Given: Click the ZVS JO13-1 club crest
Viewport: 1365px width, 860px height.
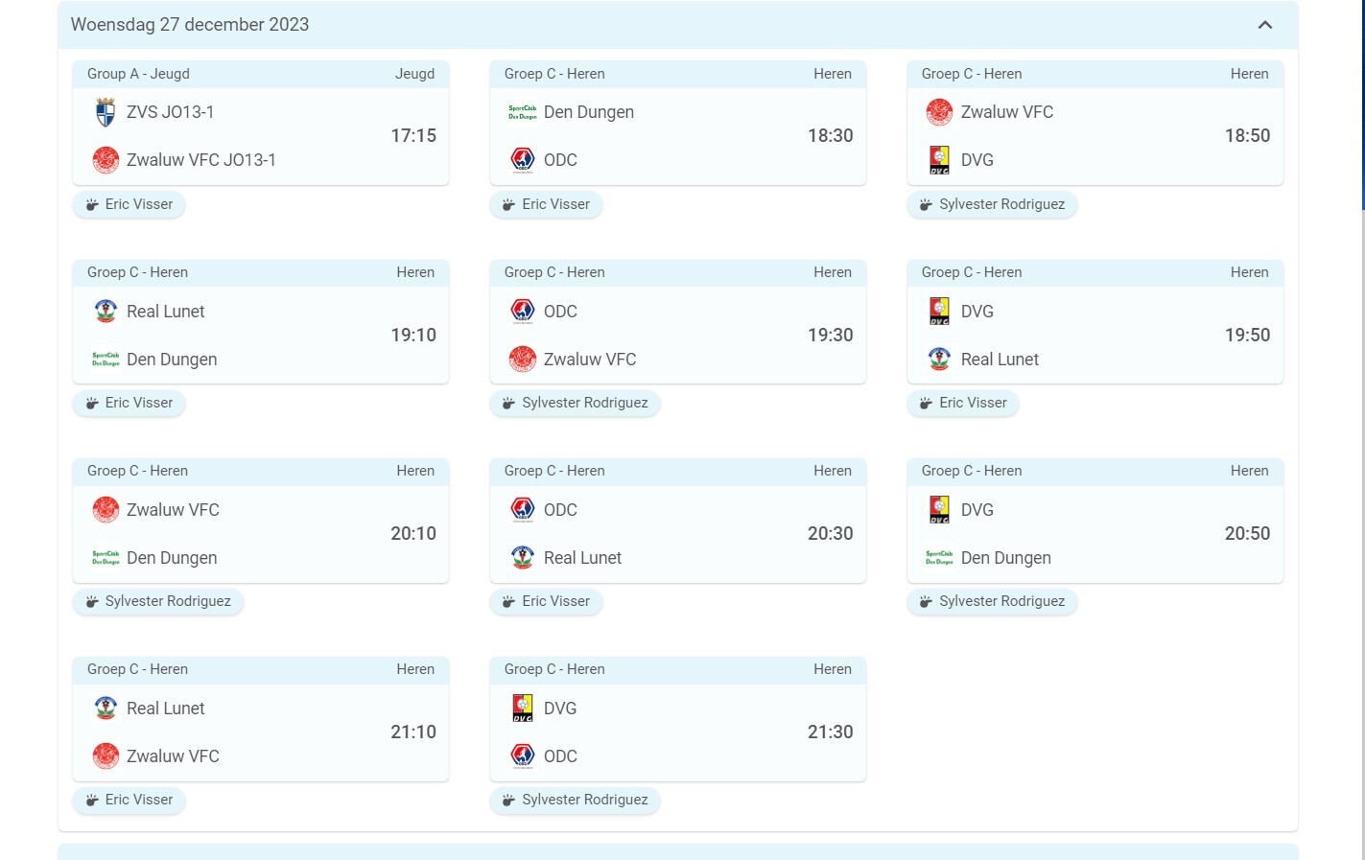Looking at the screenshot, I should tap(106, 112).
